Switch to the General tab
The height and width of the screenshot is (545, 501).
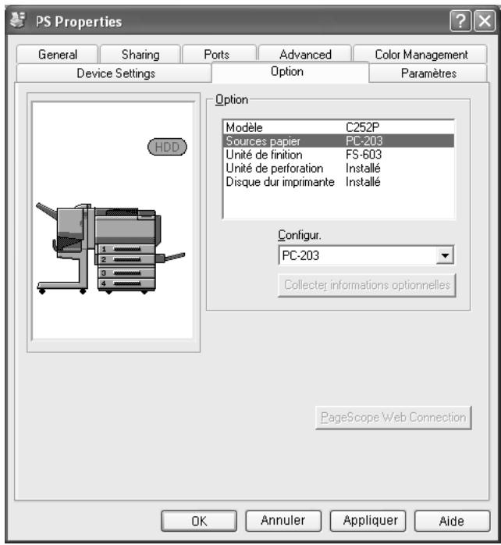coord(57,54)
